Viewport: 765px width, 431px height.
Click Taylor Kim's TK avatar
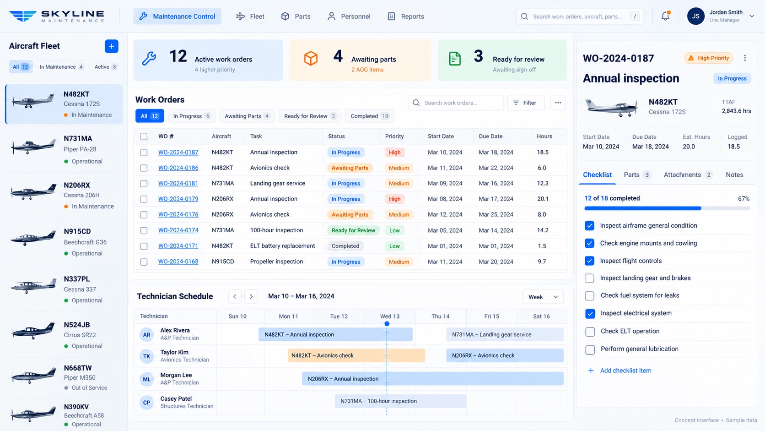click(146, 356)
